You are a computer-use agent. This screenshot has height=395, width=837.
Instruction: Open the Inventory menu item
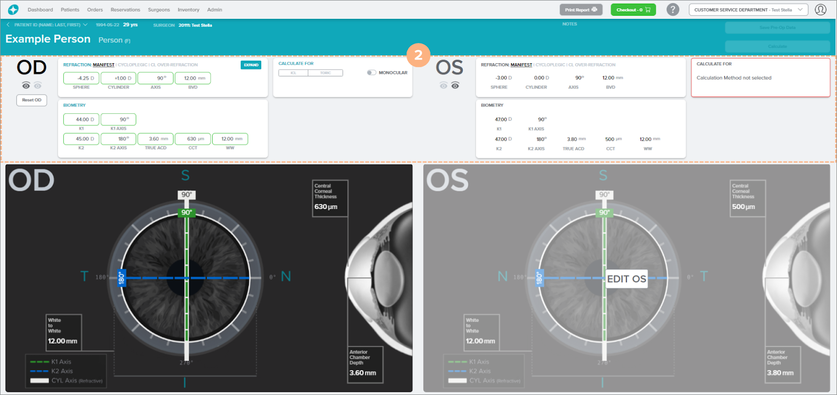pyautogui.click(x=188, y=9)
